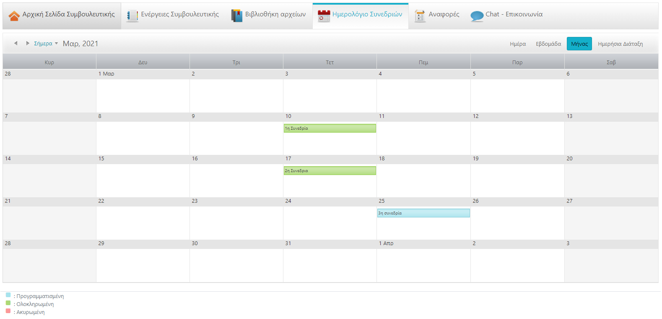
Task: Open the 2η Συνεδρία event
Action: 330,171
